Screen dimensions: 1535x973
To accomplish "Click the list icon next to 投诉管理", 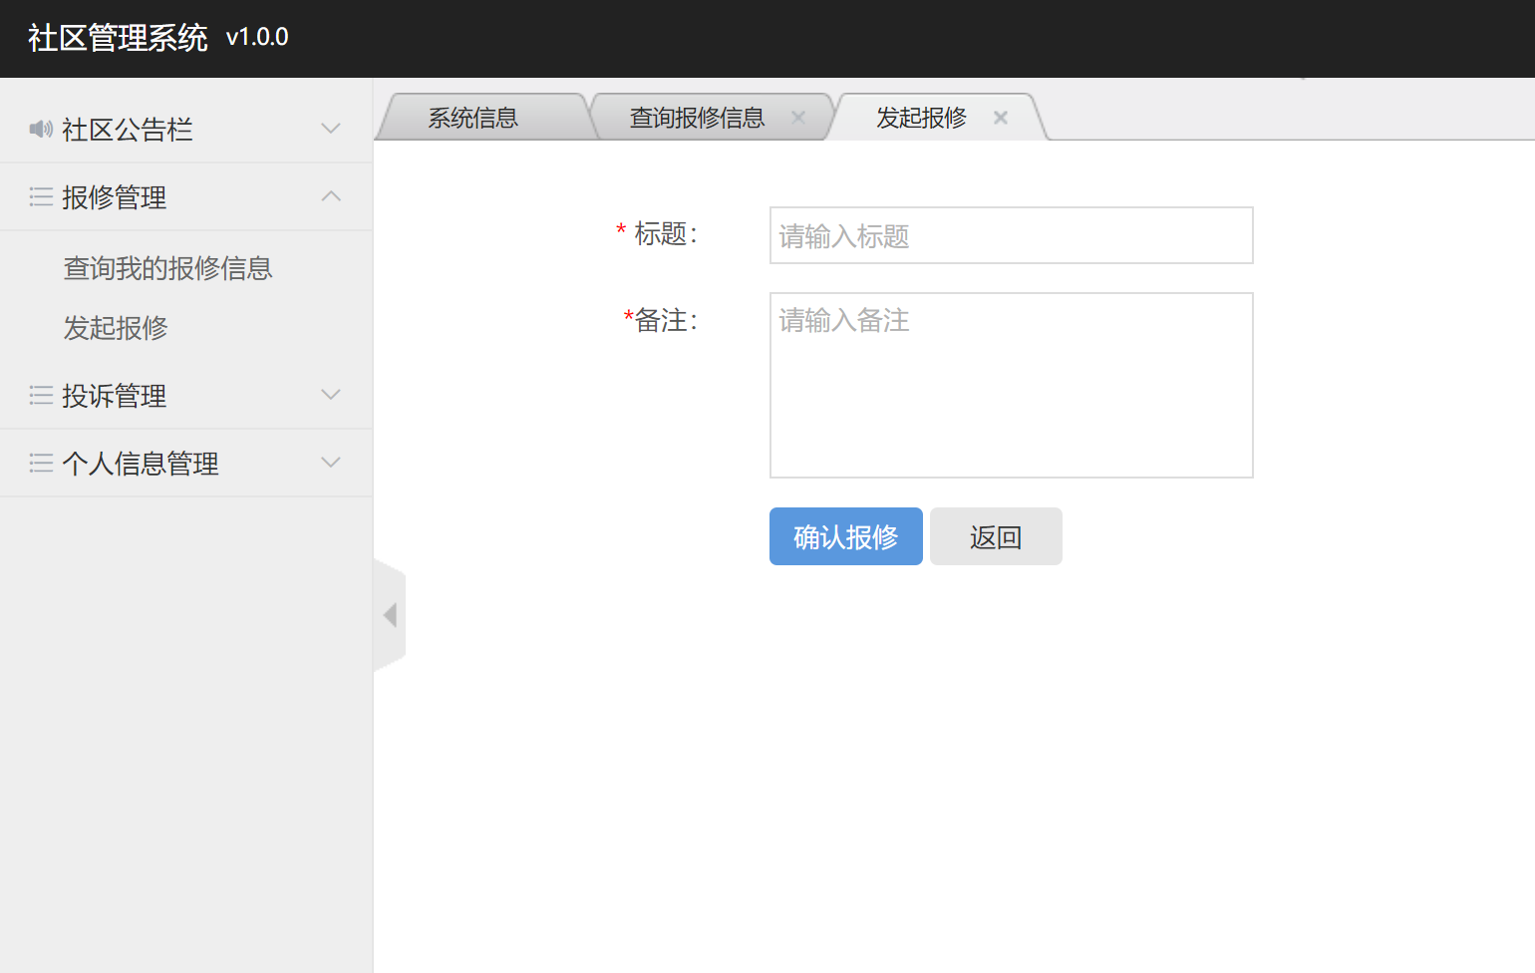I will 40,394.
